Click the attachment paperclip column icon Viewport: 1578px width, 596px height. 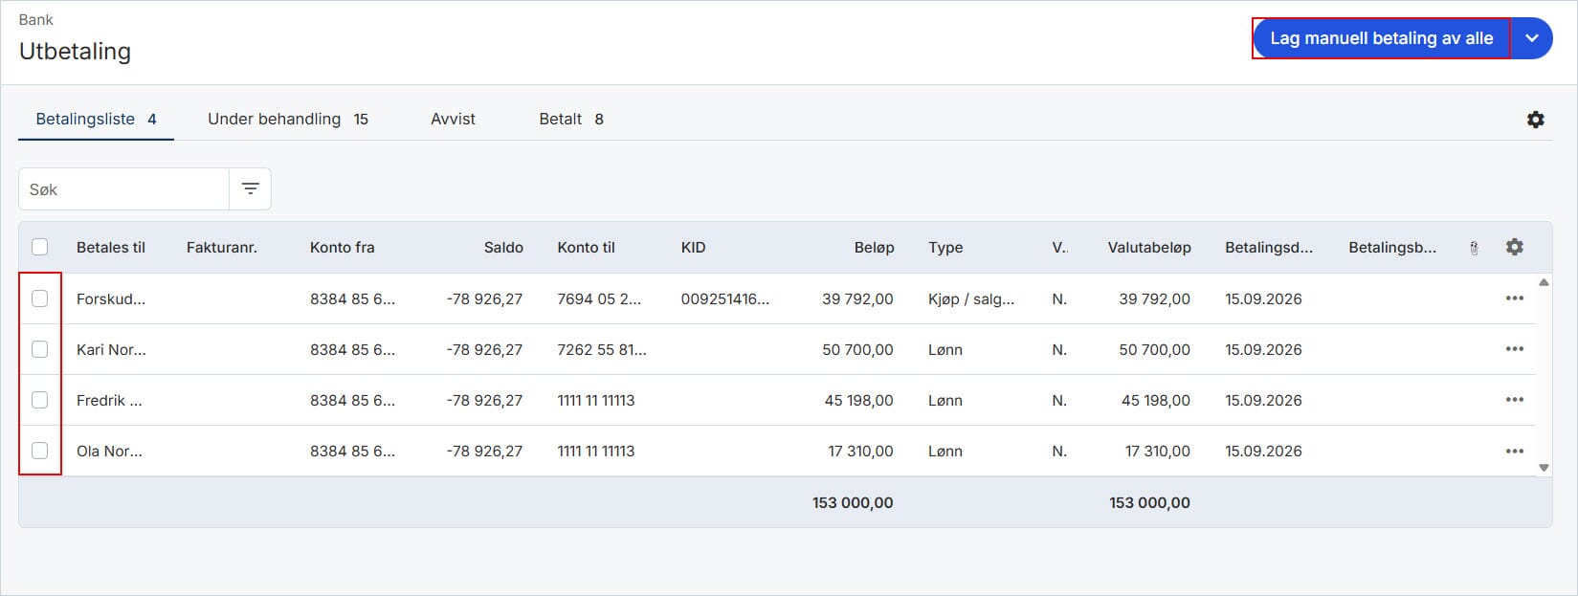1474,248
